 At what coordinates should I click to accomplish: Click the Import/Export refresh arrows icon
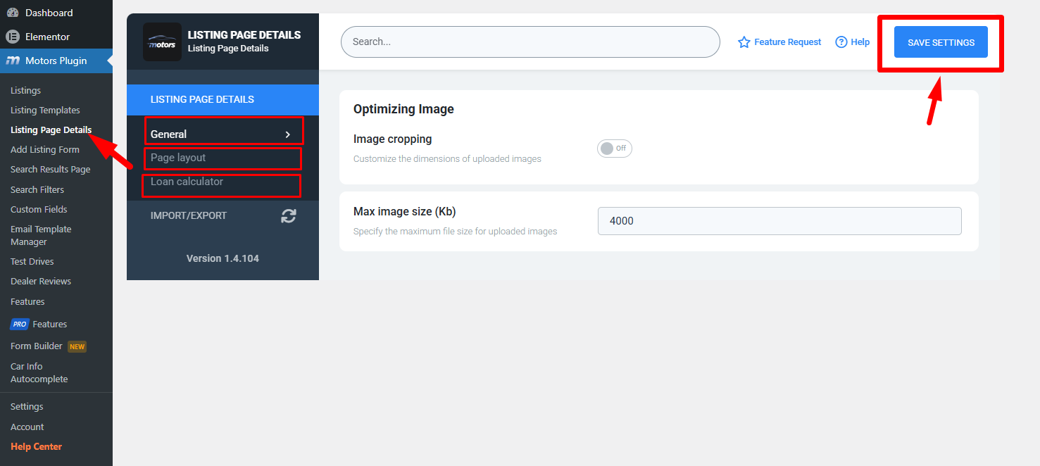[288, 216]
